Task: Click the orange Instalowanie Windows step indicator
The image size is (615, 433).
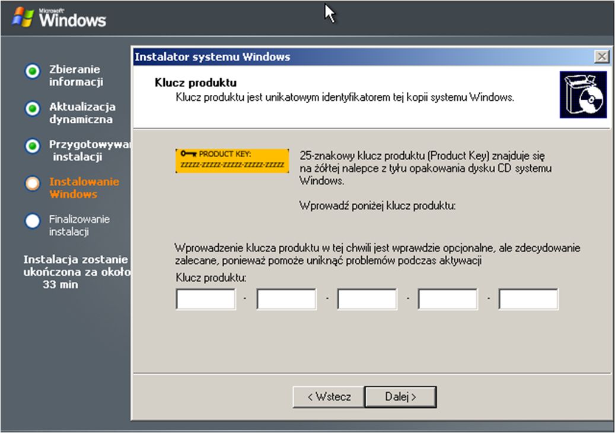Action: pos(33,183)
